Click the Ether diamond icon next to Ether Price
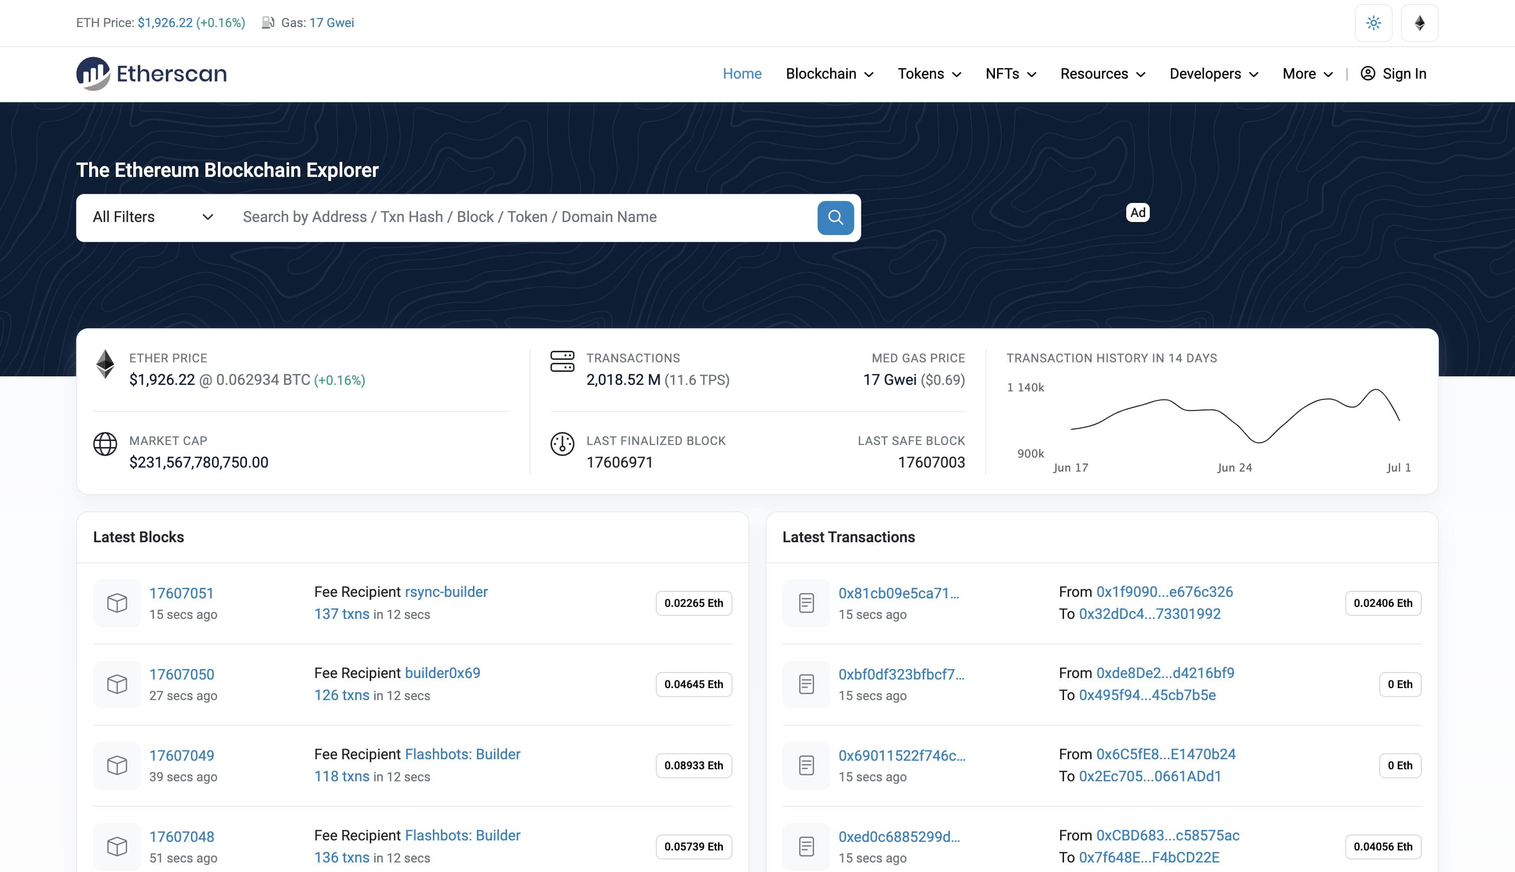1515x872 pixels. tap(105, 363)
